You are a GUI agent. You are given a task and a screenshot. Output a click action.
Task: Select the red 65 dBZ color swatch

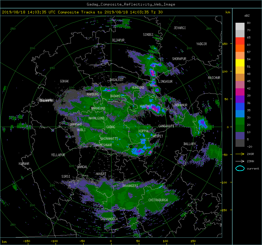point(240,41)
